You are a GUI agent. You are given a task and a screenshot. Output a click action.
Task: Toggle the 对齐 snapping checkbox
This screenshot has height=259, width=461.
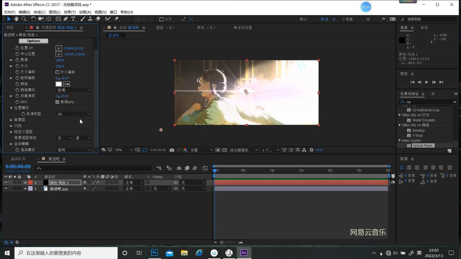[161, 19]
